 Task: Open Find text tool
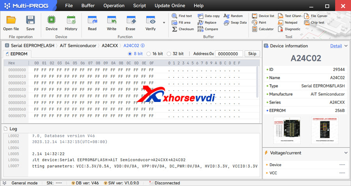[182, 16]
